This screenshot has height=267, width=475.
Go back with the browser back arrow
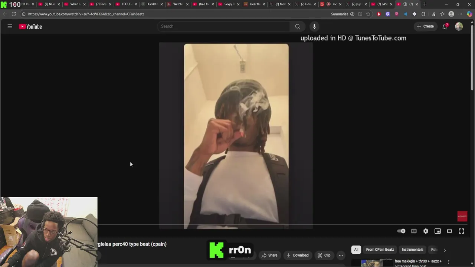tap(4, 14)
